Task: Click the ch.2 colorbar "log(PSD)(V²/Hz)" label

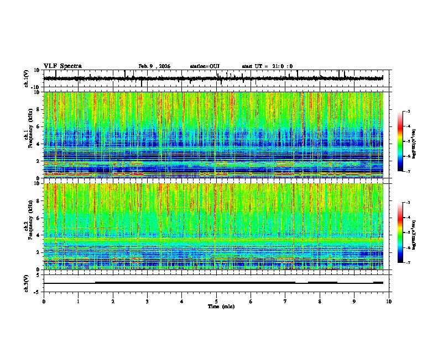Action: click(414, 235)
